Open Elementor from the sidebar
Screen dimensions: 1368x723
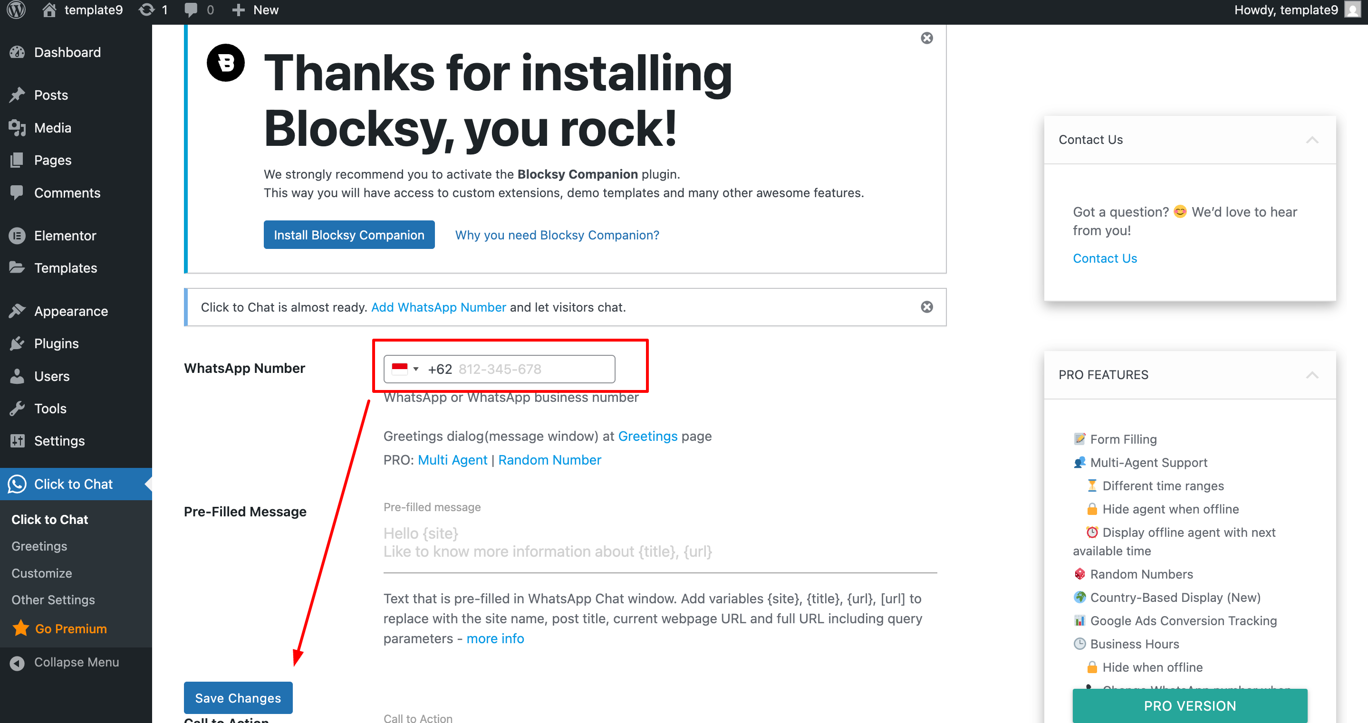pyautogui.click(x=65, y=236)
